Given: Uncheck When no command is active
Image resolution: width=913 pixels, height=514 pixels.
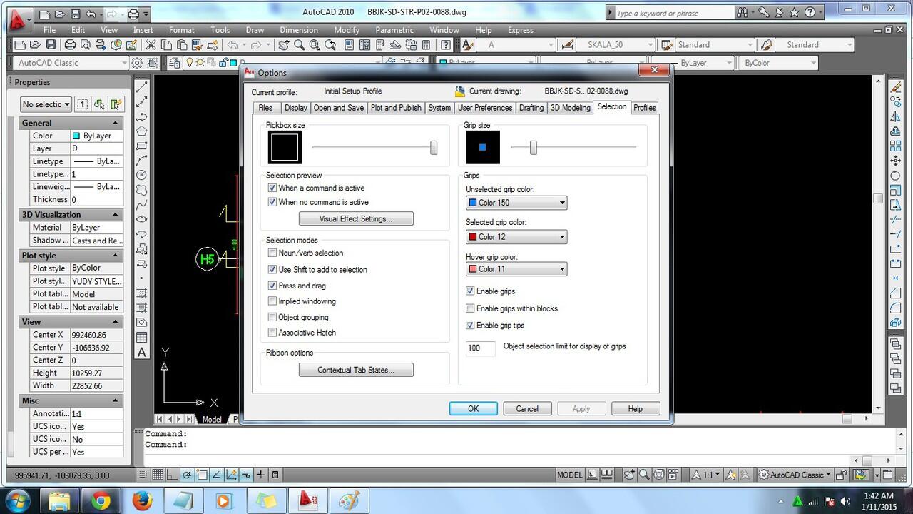Looking at the screenshot, I should [x=272, y=202].
